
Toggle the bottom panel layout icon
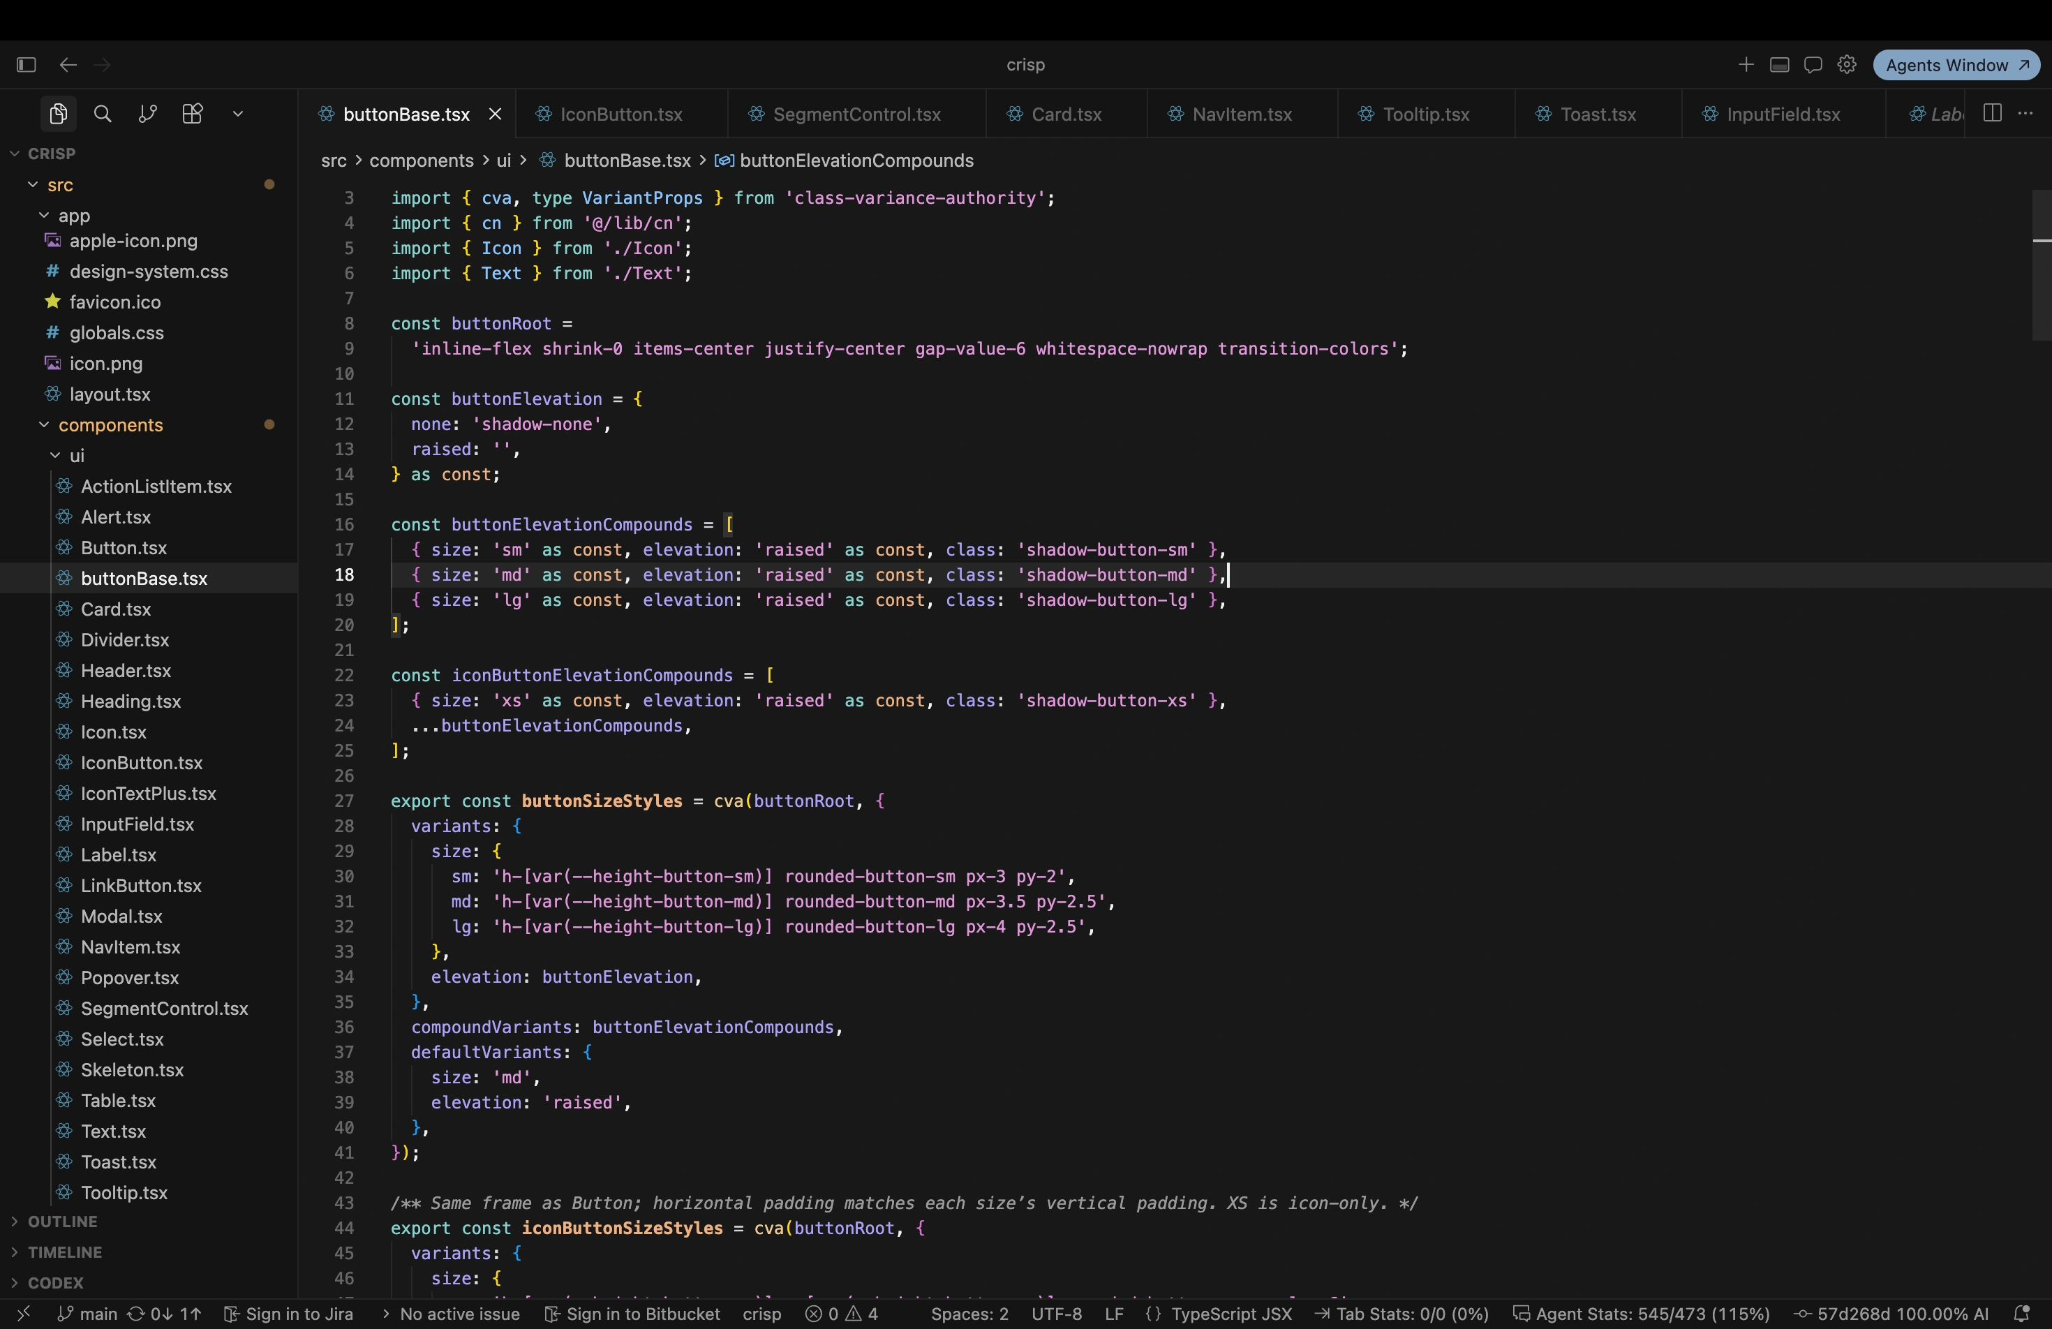[1780, 65]
